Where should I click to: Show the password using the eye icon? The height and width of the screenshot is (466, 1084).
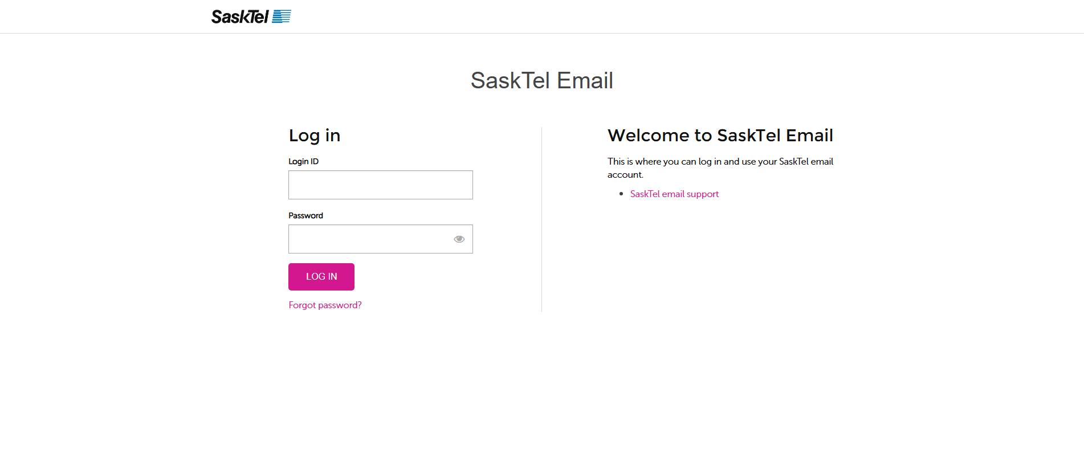tap(459, 239)
